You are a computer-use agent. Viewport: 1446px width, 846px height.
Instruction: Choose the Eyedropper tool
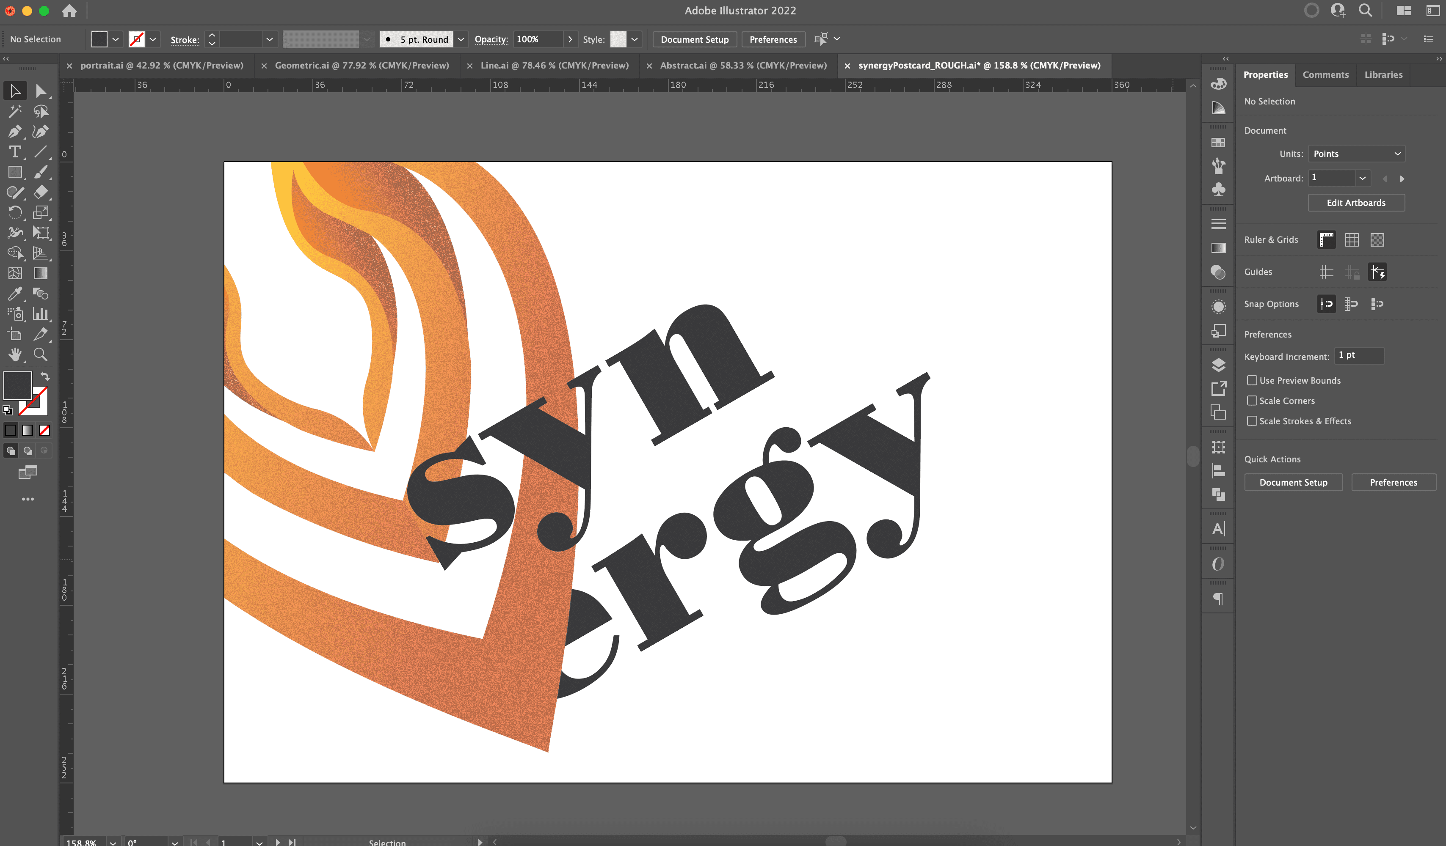(14, 294)
